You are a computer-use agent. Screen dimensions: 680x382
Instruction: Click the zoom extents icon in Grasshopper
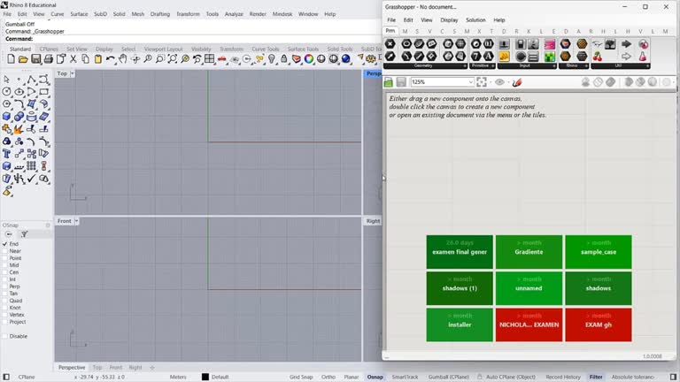(x=482, y=82)
